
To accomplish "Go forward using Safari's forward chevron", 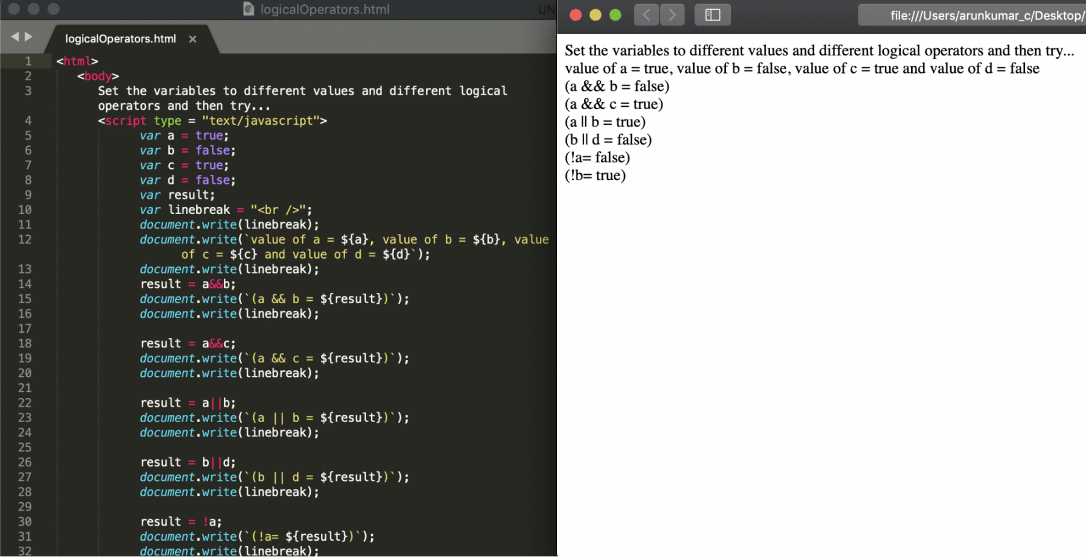I will 672,15.
